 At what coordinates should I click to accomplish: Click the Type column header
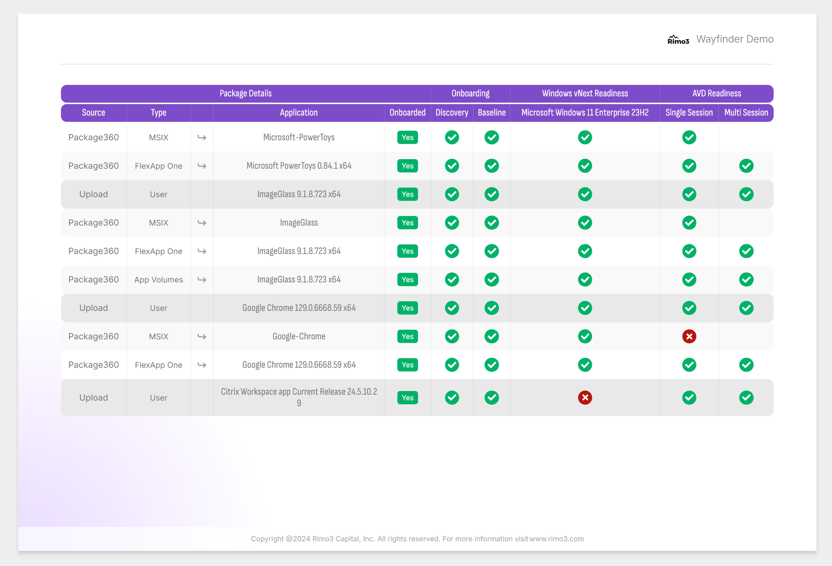pos(158,113)
